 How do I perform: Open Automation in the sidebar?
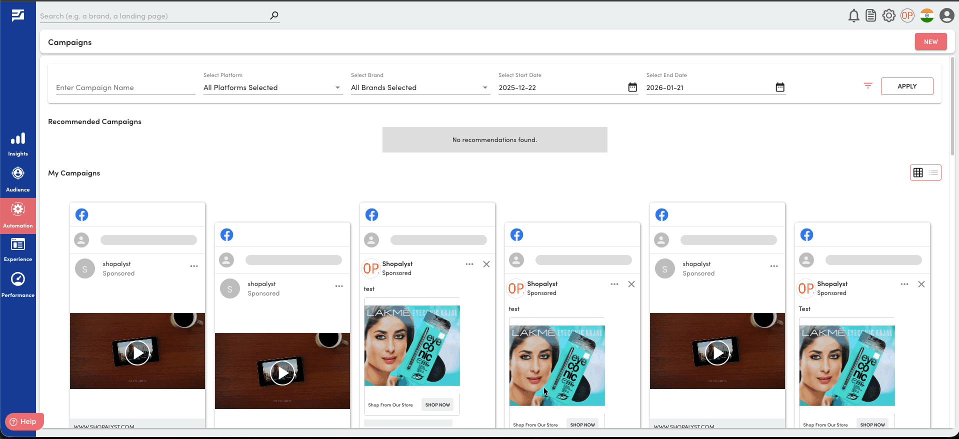[x=18, y=215]
